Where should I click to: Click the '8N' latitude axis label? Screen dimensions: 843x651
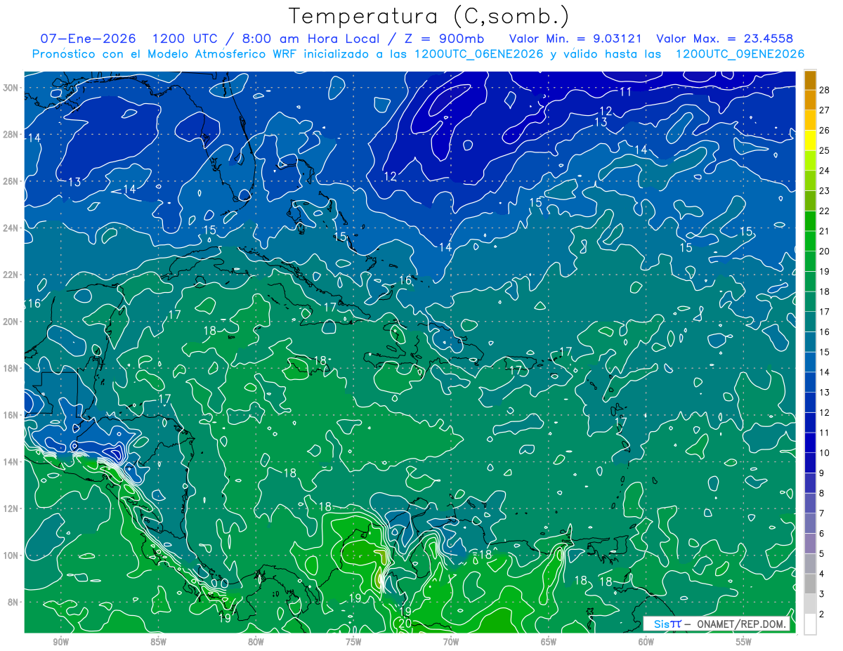13,602
